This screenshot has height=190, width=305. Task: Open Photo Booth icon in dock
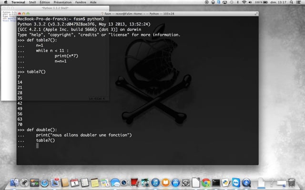(134, 182)
